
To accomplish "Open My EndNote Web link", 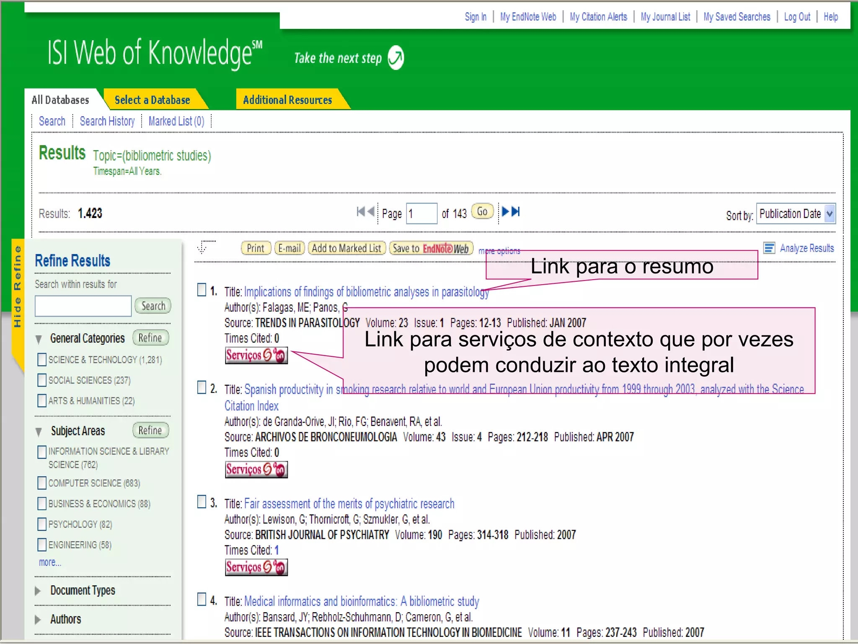I will (x=528, y=17).
